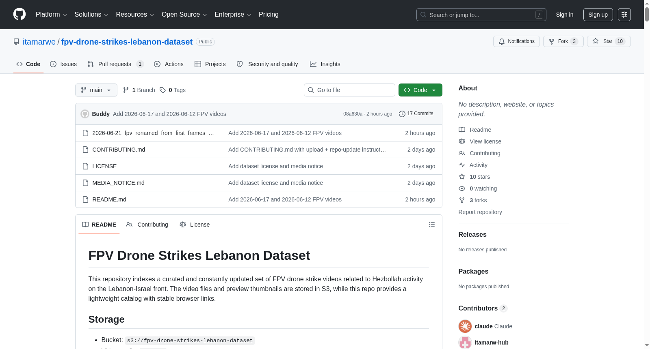Image resolution: width=650 pixels, height=349 pixels.
Task: Click the Readme book icon in About
Action: tap(462, 130)
